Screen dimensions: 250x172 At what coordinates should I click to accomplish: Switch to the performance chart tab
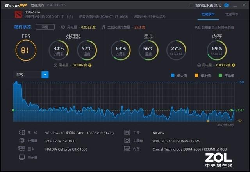point(232,14)
